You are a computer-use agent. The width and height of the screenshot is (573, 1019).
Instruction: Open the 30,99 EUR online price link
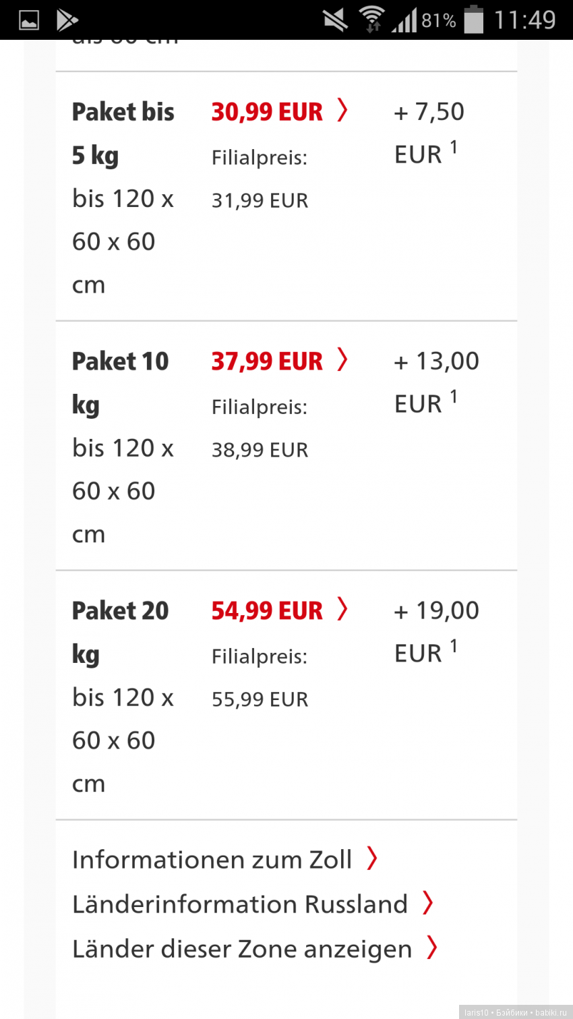pyautogui.click(x=267, y=112)
